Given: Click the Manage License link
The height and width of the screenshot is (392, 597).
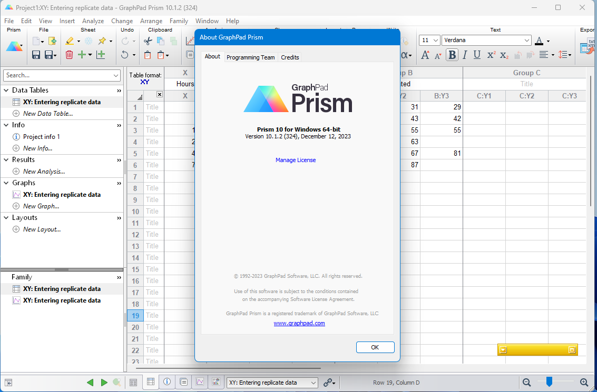Looking at the screenshot, I should [x=296, y=159].
